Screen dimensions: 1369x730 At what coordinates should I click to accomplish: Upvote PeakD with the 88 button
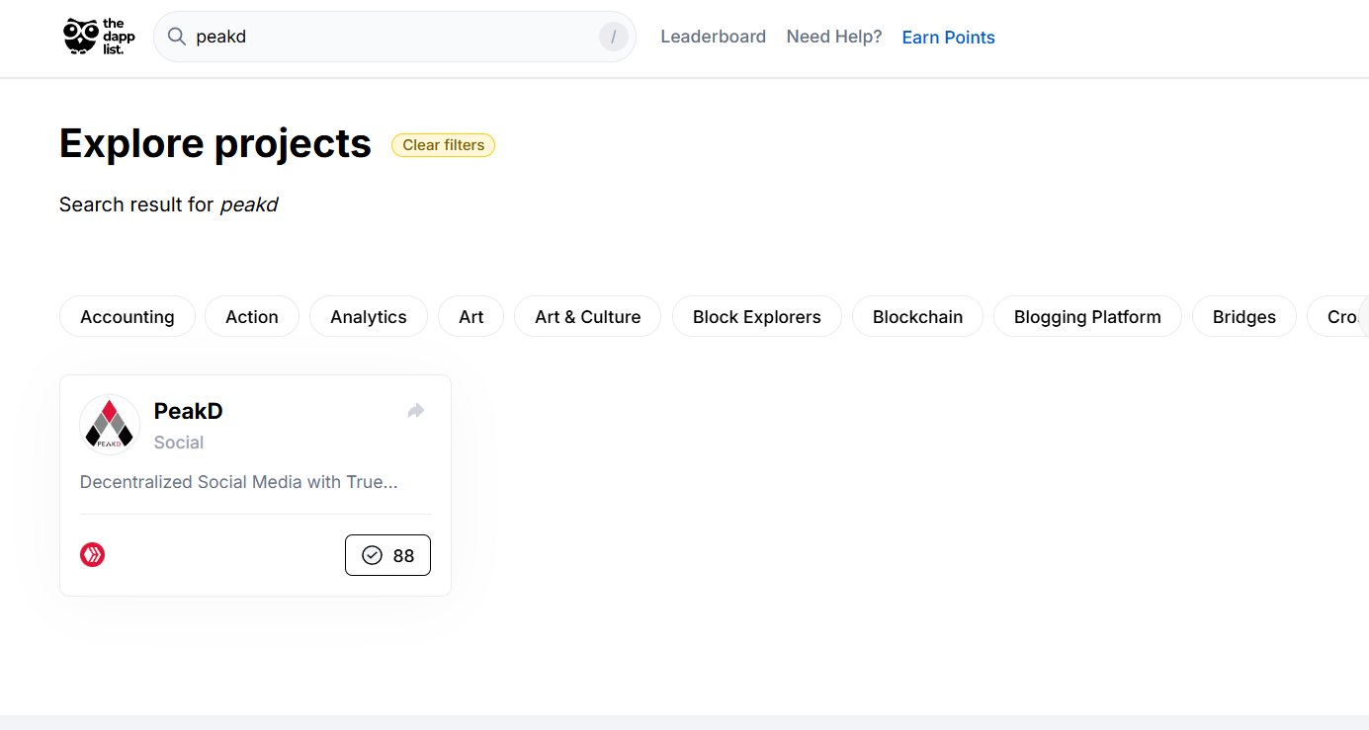[387, 555]
